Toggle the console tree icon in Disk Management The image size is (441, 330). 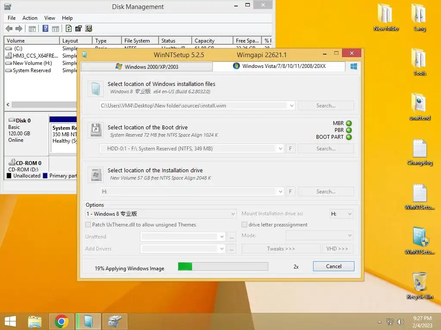32,29
